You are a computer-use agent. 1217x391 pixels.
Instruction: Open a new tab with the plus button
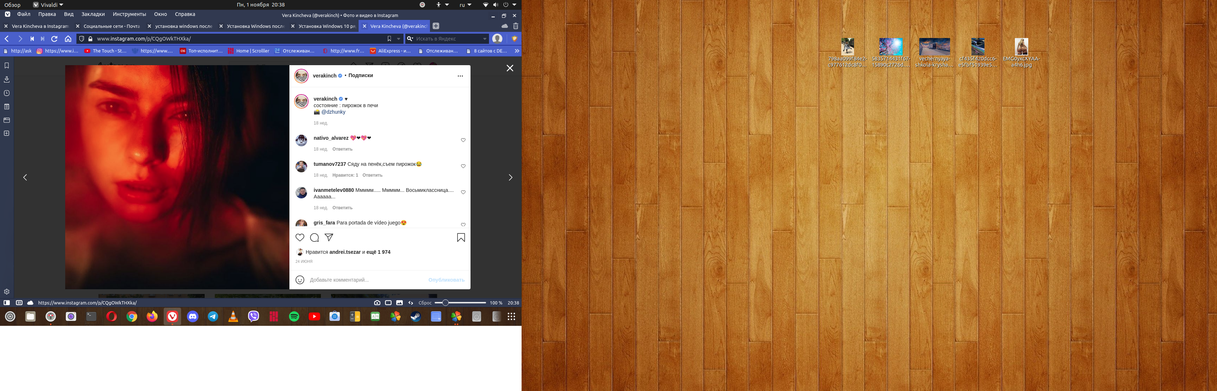tap(436, 26)
